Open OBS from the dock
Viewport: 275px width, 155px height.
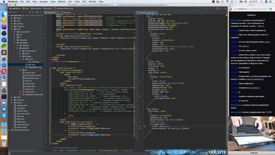pos(4,34)
